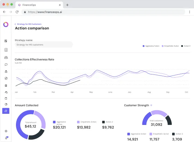Open the settings gear icon in sidebar
Screen dimensions: 194x142
[x=6, y=131]
